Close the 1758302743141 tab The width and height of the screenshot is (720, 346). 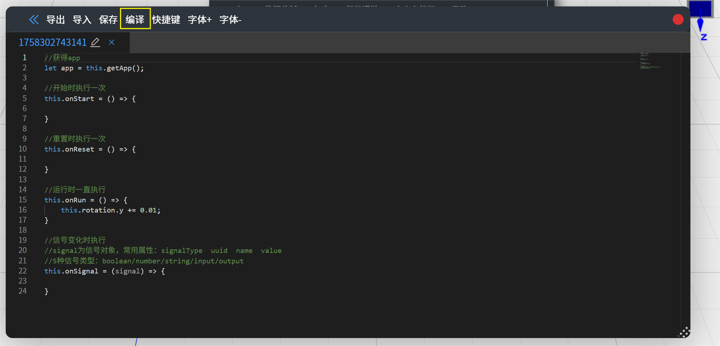112,43
